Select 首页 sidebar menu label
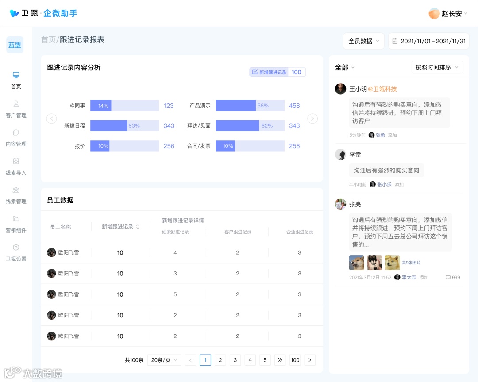Viewport: 478px width, 382px height. [x=16, y=87]
